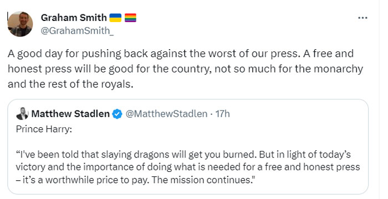The image size is (388, 199).
Task: Click the rainbow pride flag emoji
Action: click(x=130, y=18)
